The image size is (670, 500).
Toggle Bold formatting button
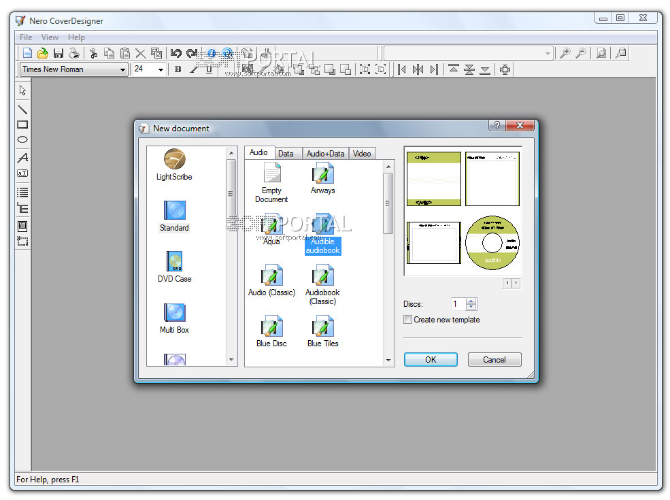click(x=178, y=69)
